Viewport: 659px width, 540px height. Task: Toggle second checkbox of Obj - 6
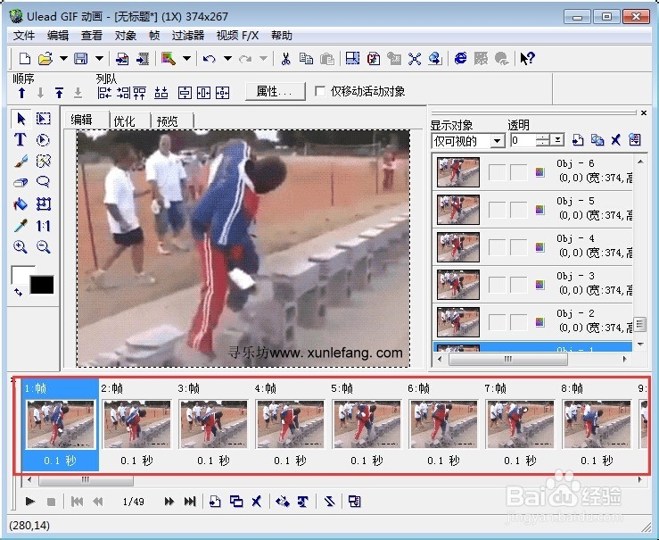pyautogui.click(x=519, y=172)
